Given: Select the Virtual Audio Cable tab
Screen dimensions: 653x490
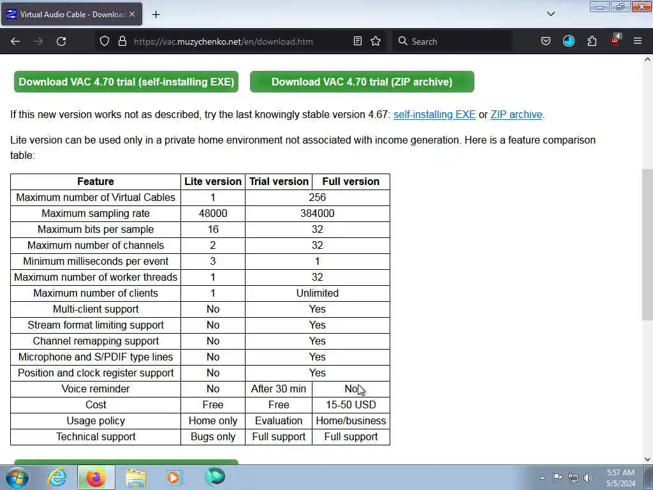Looking at the screenshot, I should click(71, 14).
